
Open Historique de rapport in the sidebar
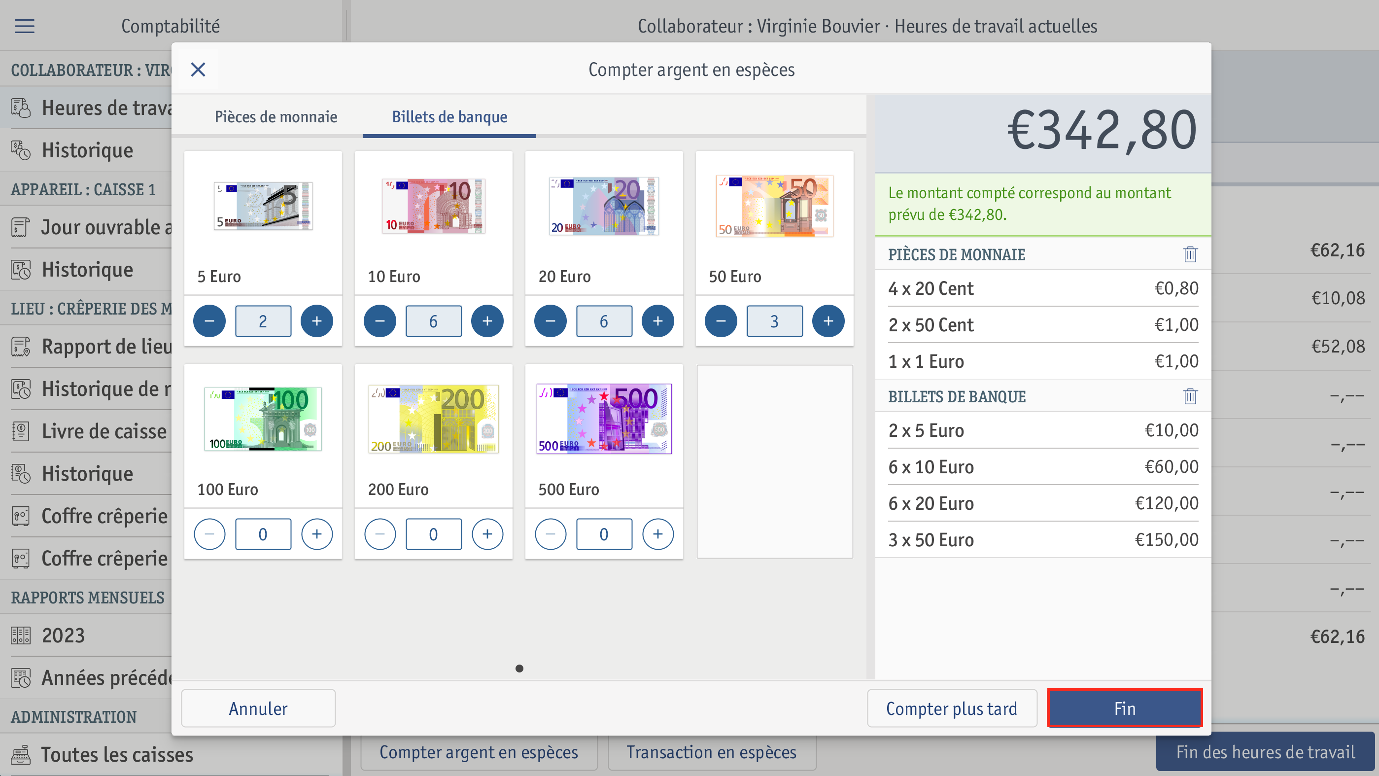[x=86, y=389]
